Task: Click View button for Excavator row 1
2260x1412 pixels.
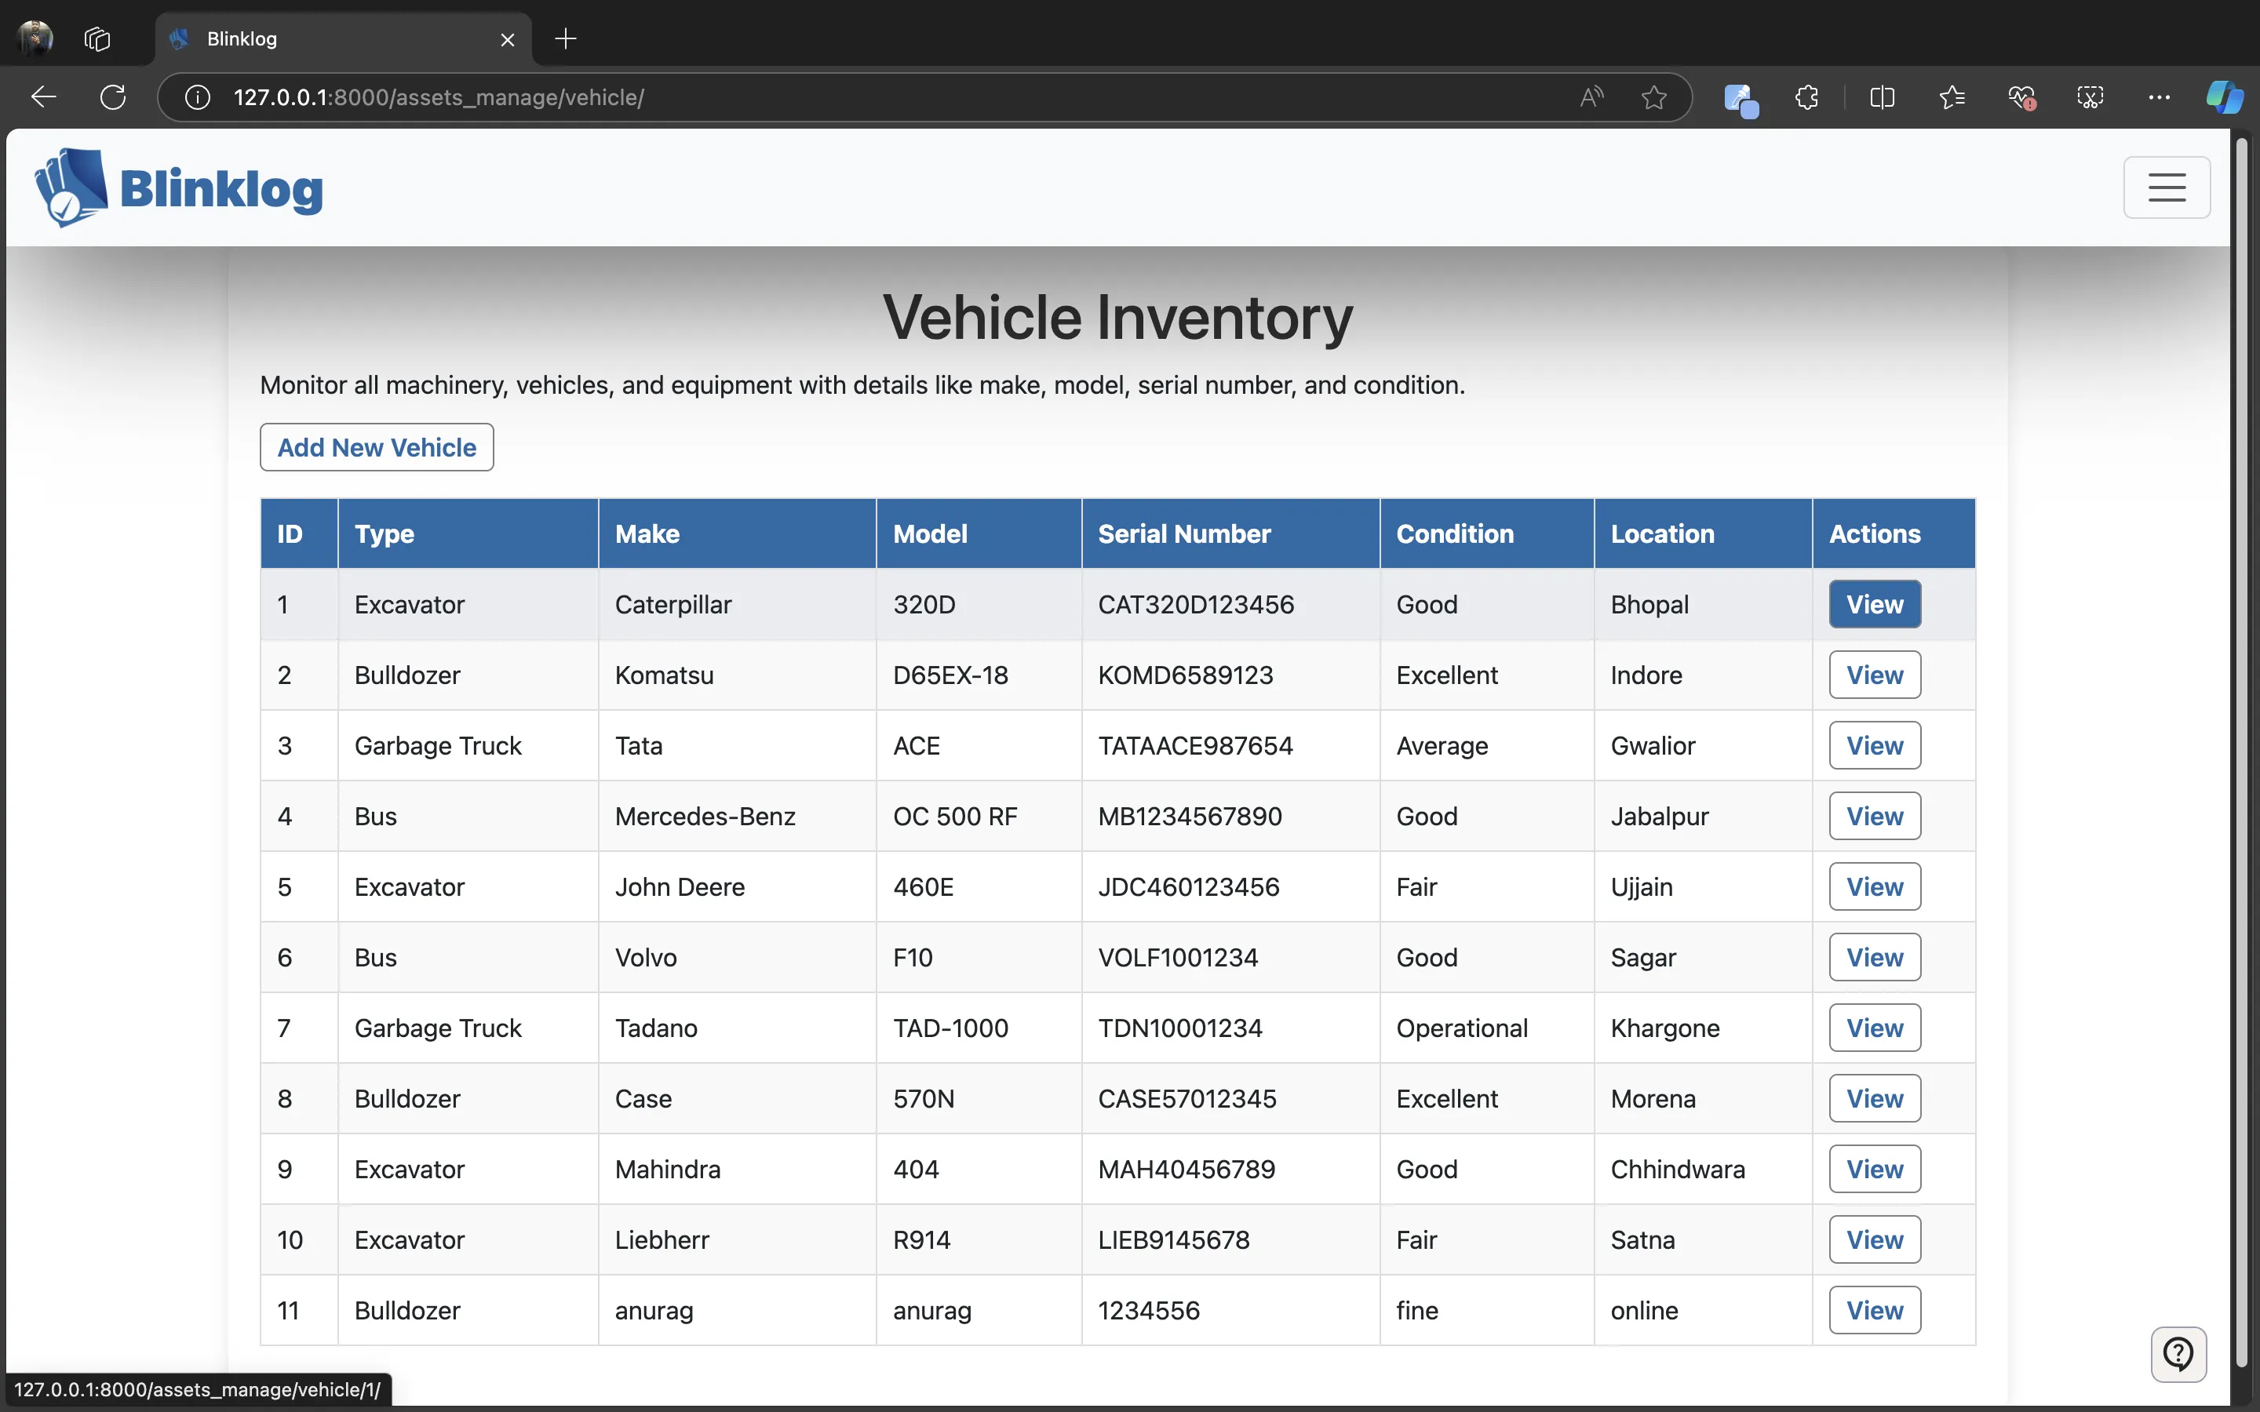Action: (1875, 603)
